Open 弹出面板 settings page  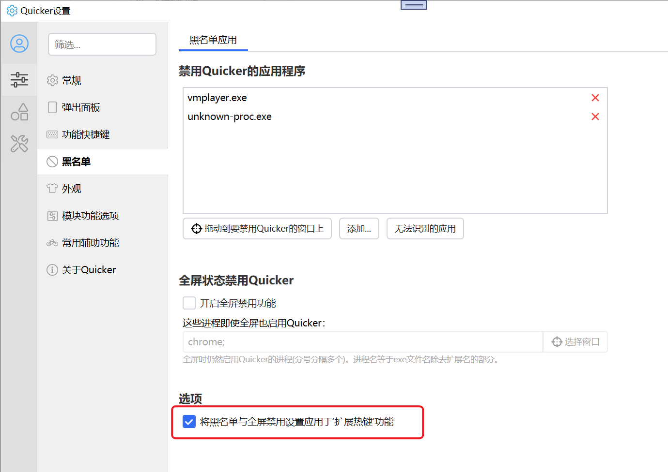point(103,107)
